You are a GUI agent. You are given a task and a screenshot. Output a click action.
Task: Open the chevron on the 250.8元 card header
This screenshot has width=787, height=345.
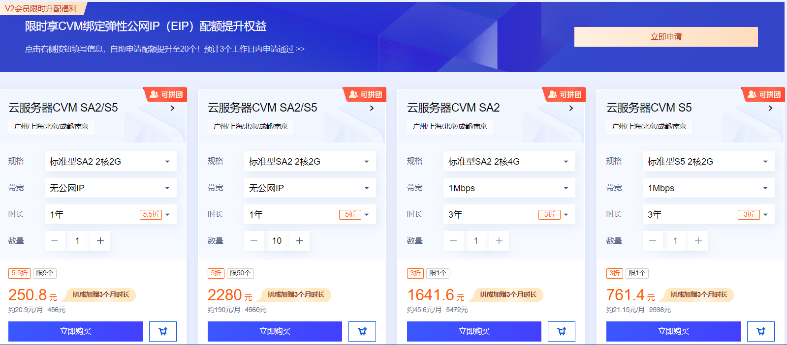coord(172,108)
